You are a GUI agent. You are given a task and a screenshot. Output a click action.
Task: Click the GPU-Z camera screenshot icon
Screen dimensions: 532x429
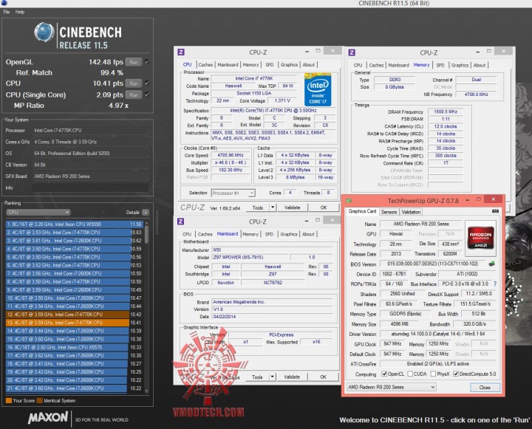[x=495, y=211]
